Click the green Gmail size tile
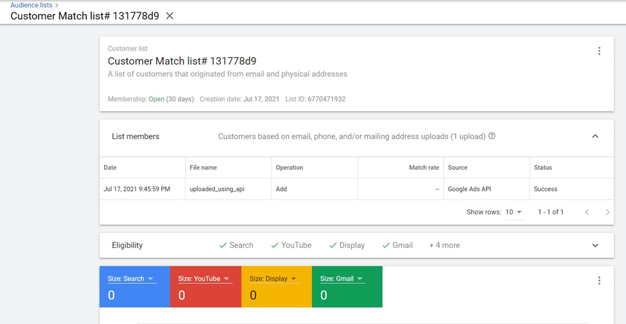The width and height of the screenshot is (626, 324). click(x=347, y=295)
